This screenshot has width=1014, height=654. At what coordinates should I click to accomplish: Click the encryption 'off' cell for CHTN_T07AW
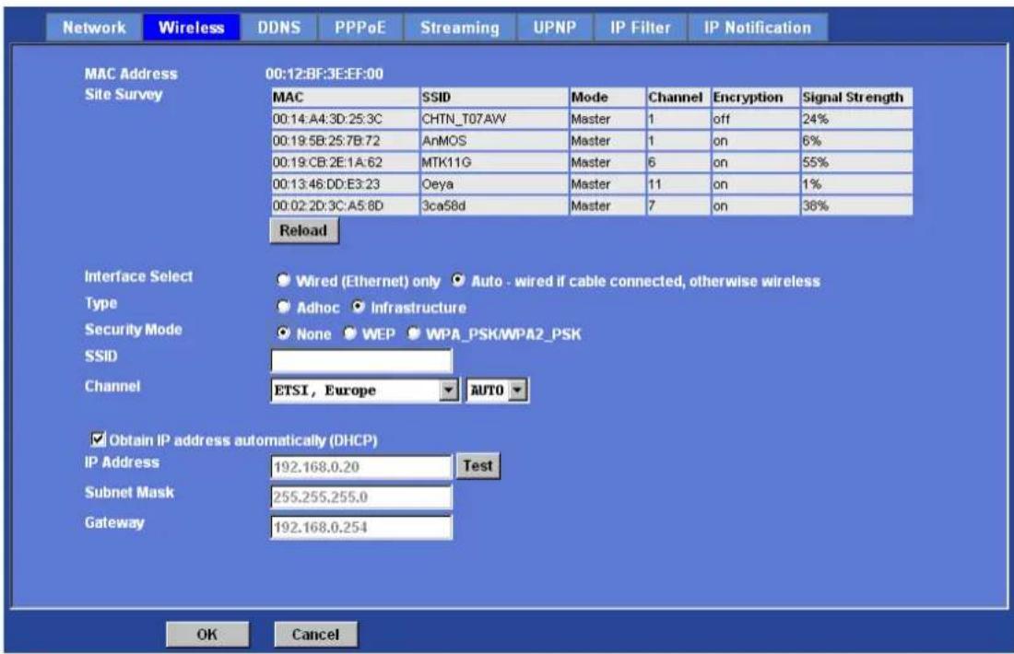[755, 119]
